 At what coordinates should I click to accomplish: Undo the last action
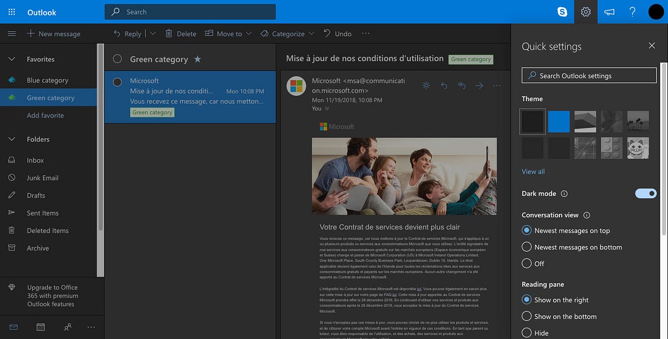click(337, 33)
